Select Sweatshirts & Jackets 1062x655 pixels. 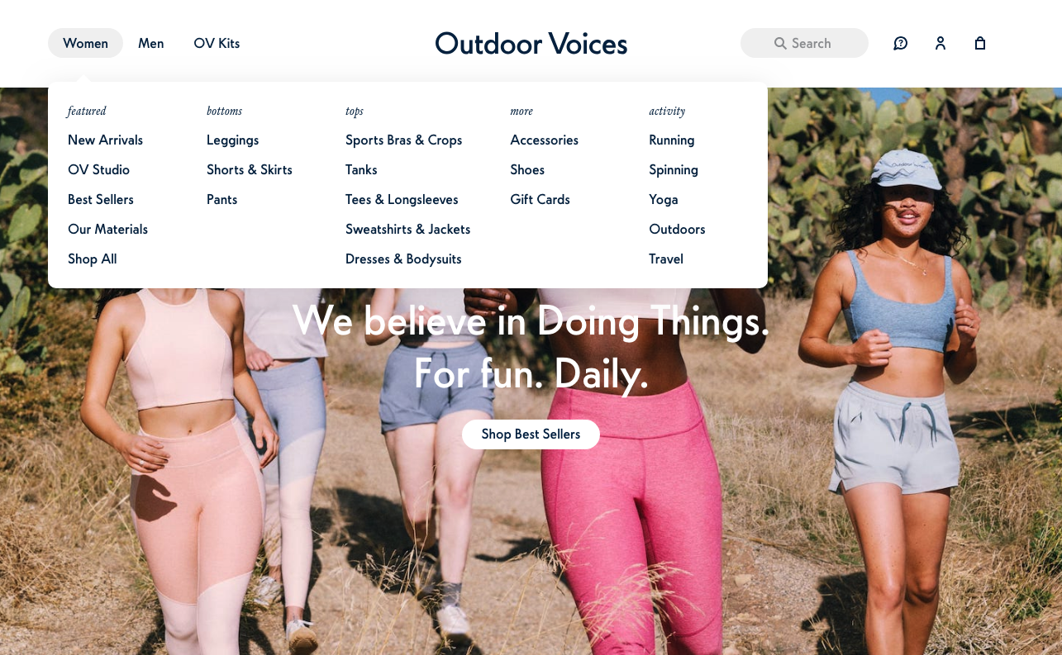[x=408, y=229]
